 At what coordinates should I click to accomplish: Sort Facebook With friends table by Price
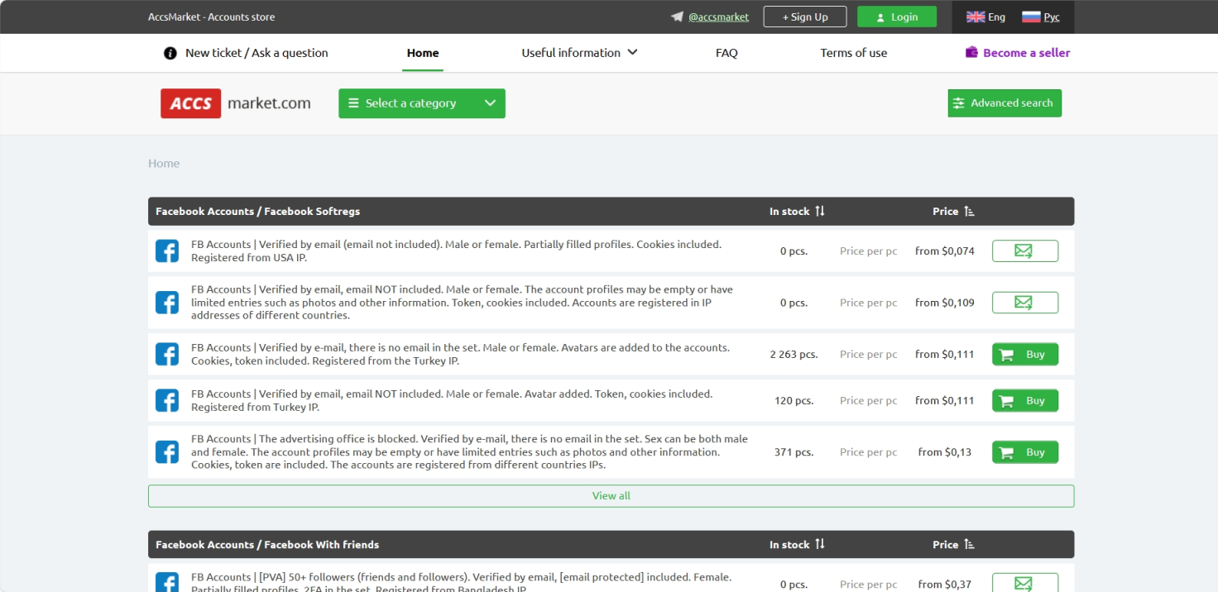[969, 545]
